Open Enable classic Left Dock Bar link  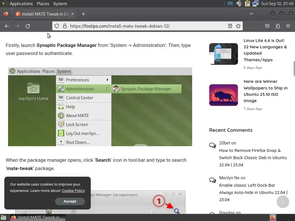coord(253,193)
